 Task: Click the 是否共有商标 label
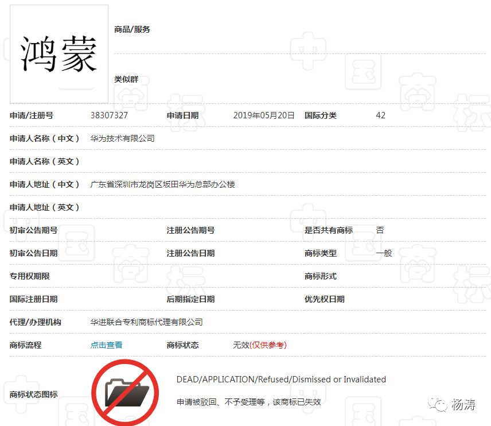(329, 230)
